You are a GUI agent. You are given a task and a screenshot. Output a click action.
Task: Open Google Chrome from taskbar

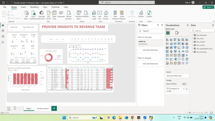132,118
